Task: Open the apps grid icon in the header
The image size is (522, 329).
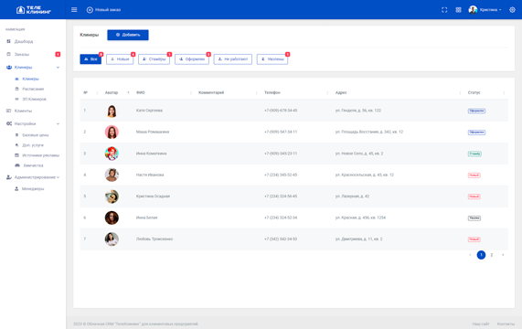Action: pos(458,10)
